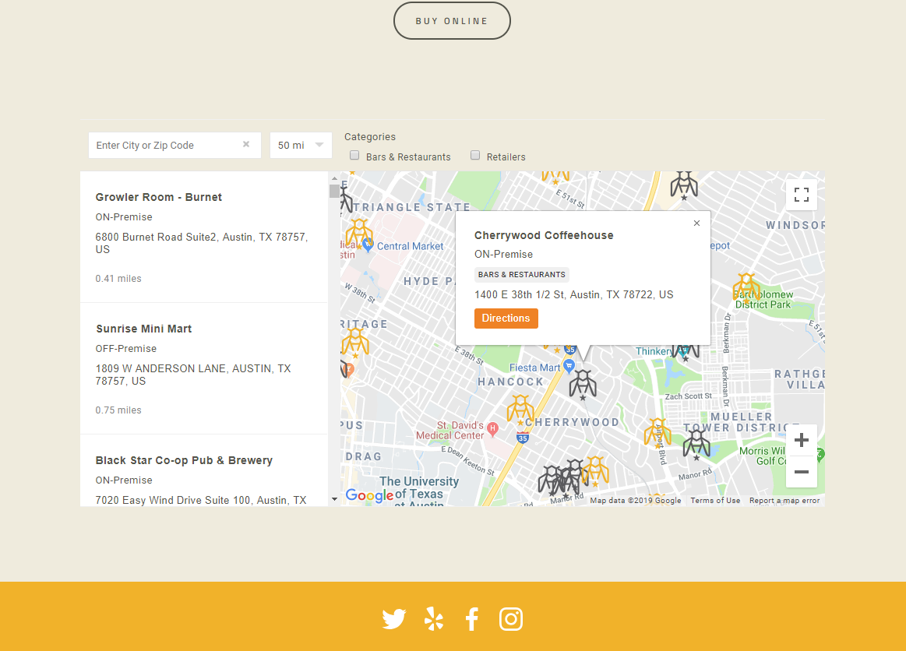Image resolution: width=906 pixels, height=651 pixels.
Task: Click the Google logo on the map
Action: click(x=369, y=495)
